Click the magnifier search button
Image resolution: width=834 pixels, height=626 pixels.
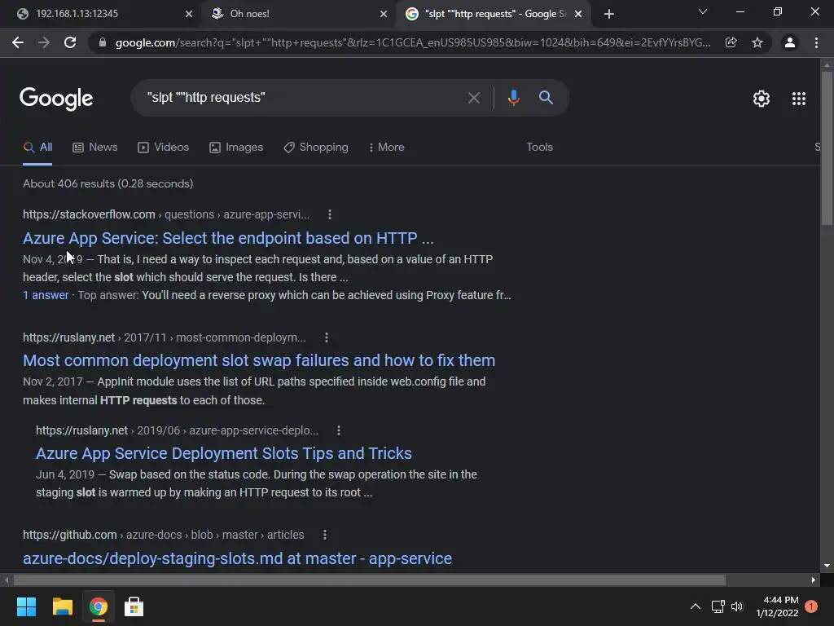pyautogui.click(x=546, y=98)
